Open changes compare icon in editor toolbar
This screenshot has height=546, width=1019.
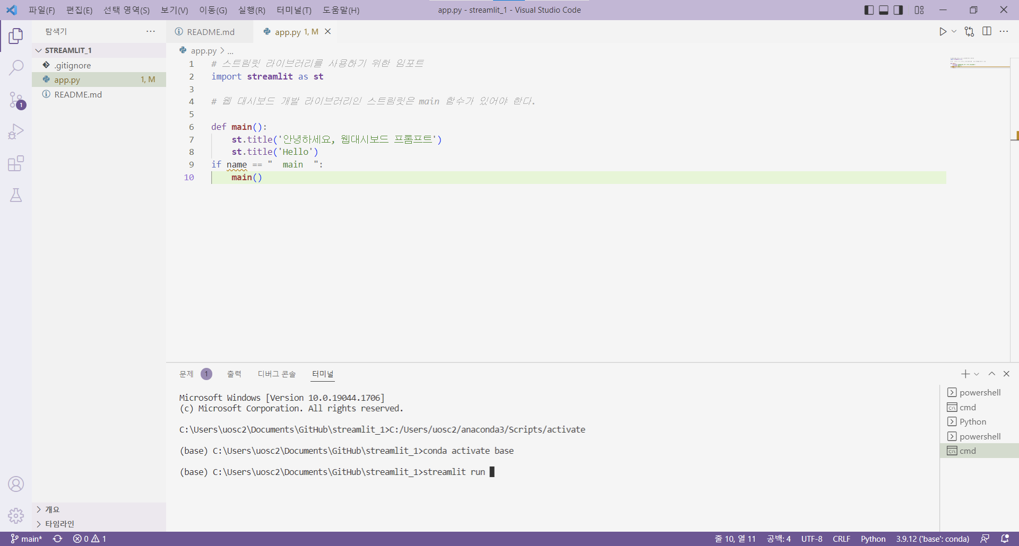[x=970, y=32]
